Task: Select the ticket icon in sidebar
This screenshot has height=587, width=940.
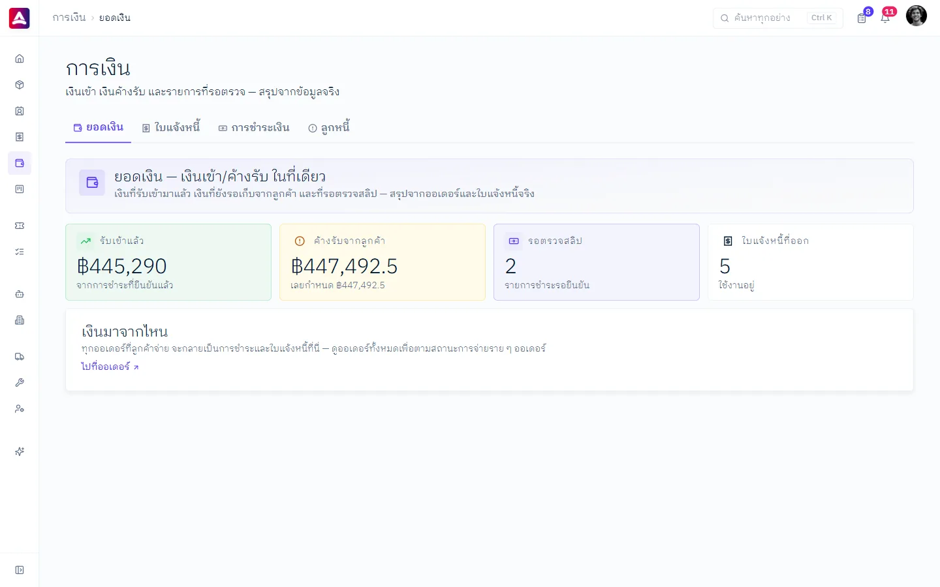Action: pyautogui.click(x=20, y=226)
